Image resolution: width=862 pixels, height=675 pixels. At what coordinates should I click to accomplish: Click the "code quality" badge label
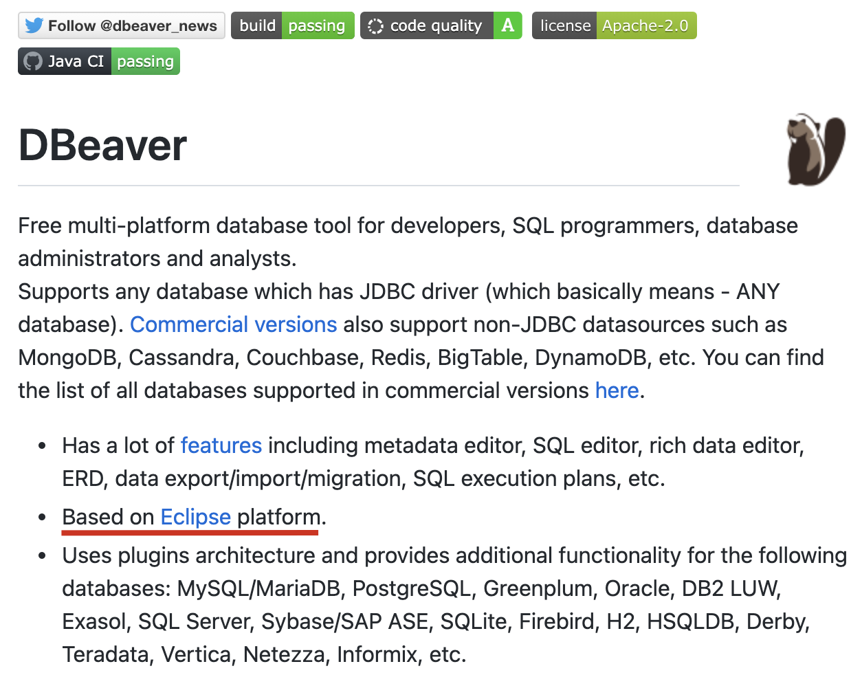[436, 26]
